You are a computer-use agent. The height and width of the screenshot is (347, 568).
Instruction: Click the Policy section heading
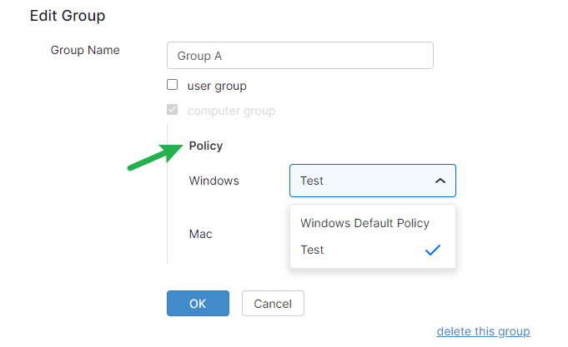point(206,146)
